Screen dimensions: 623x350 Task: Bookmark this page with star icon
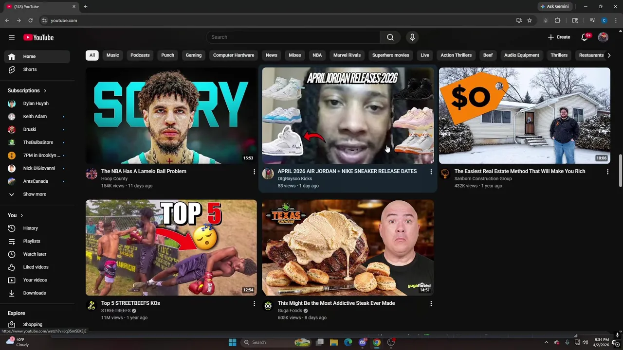(530, 20)
